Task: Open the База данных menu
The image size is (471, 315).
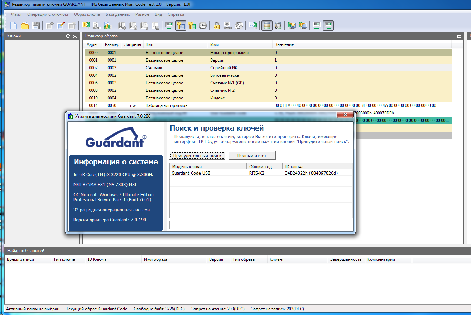Action: (117, 14)
